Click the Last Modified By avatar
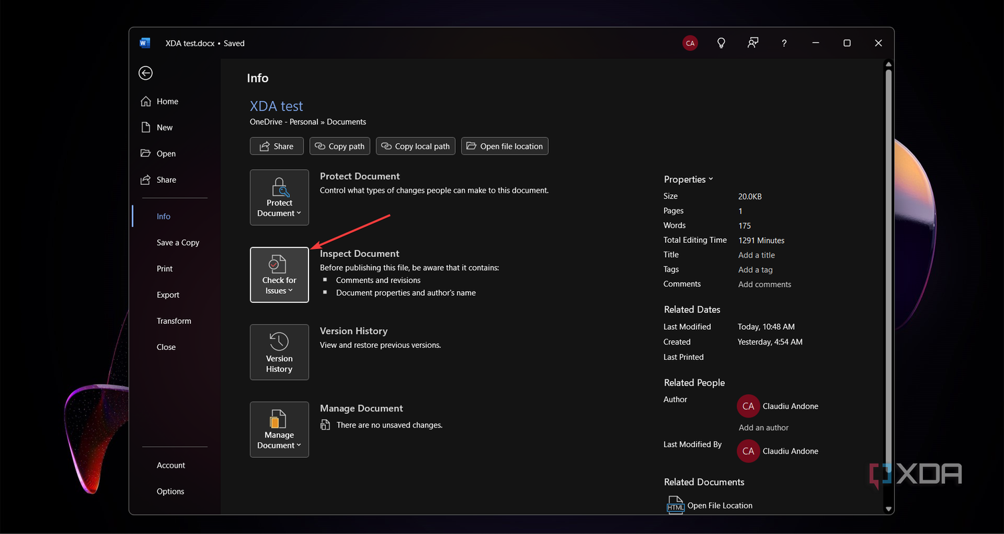The width and height of the screenshot is (1004, 534). click(x=748, y=451)
